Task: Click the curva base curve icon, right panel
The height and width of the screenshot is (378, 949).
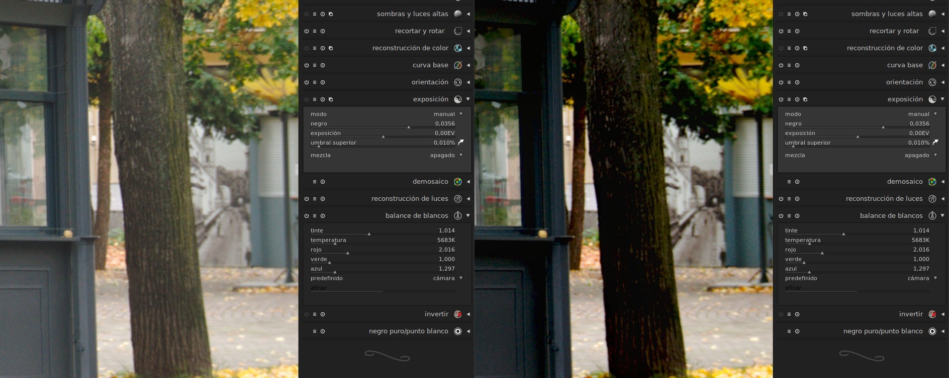Action: pos(932,65)
